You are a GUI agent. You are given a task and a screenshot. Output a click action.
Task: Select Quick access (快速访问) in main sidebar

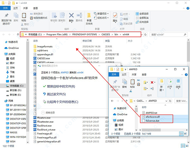point(11,42)
